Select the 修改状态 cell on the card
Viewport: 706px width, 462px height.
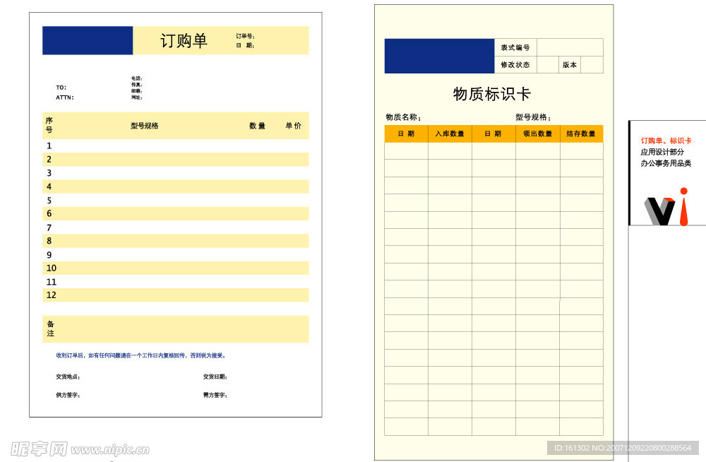pyautogui.click(x=515, y=64)
